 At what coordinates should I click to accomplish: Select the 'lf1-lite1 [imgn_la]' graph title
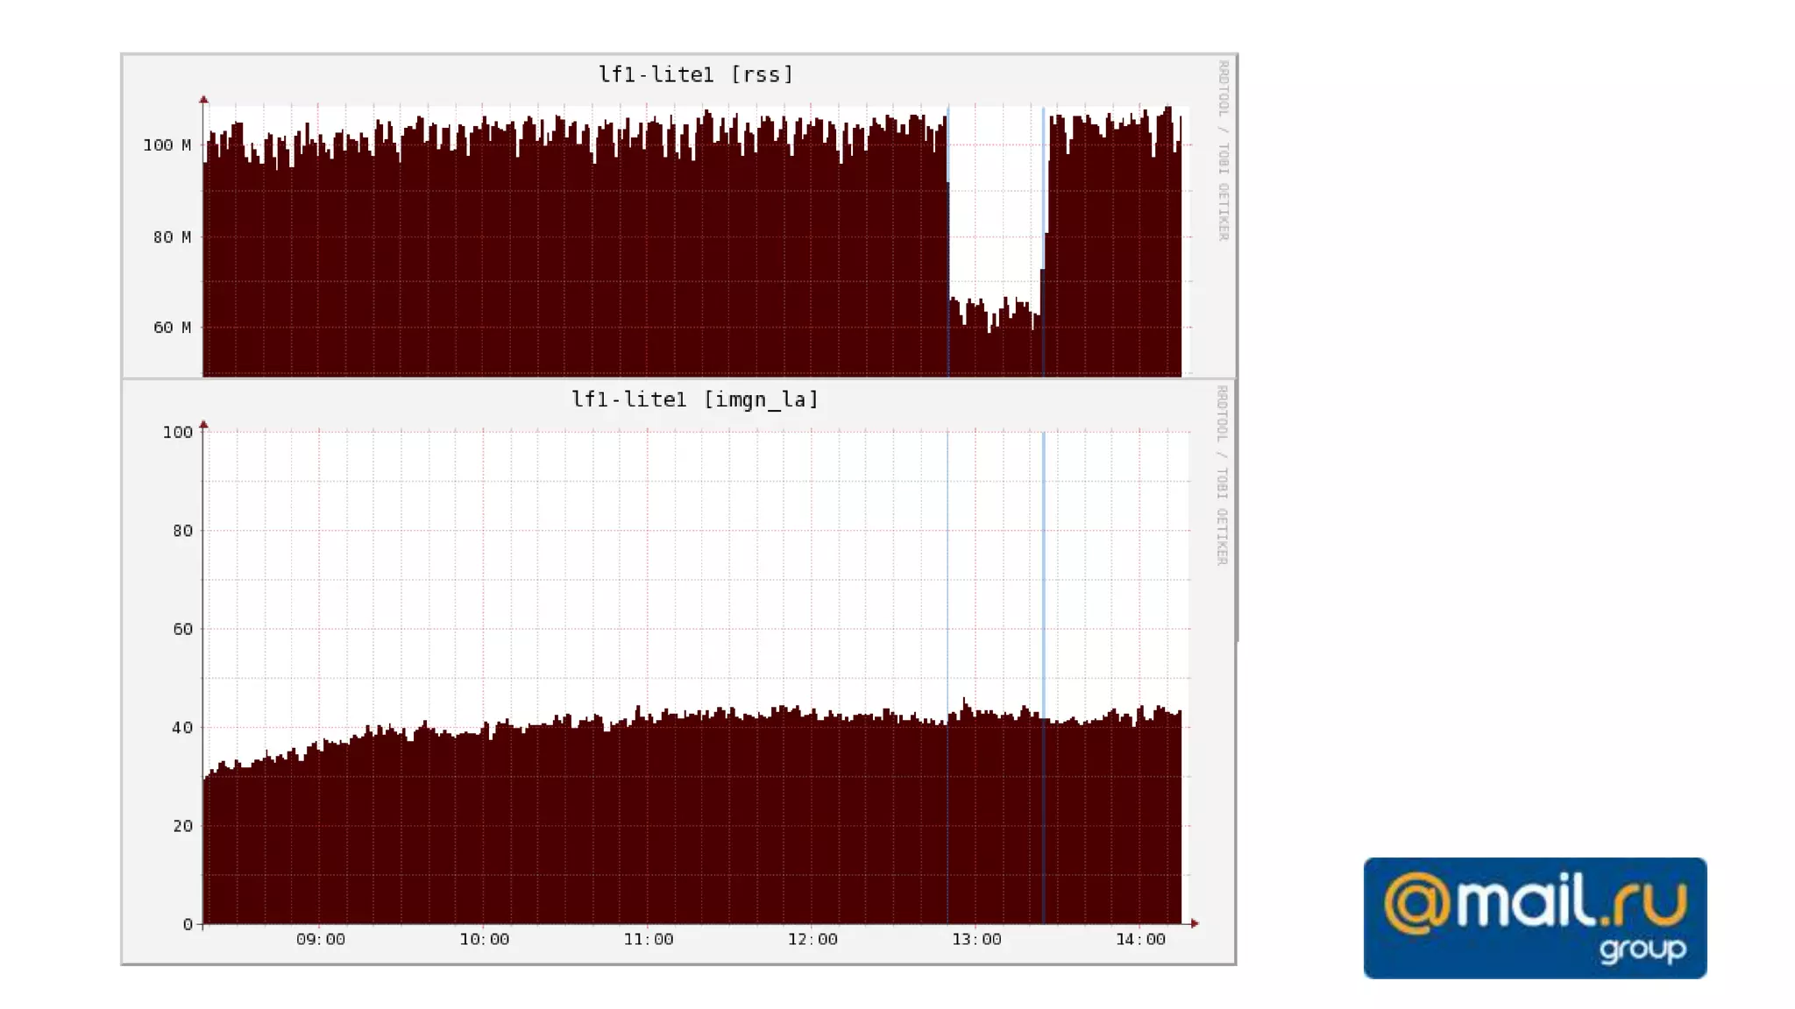click(695, 399)
